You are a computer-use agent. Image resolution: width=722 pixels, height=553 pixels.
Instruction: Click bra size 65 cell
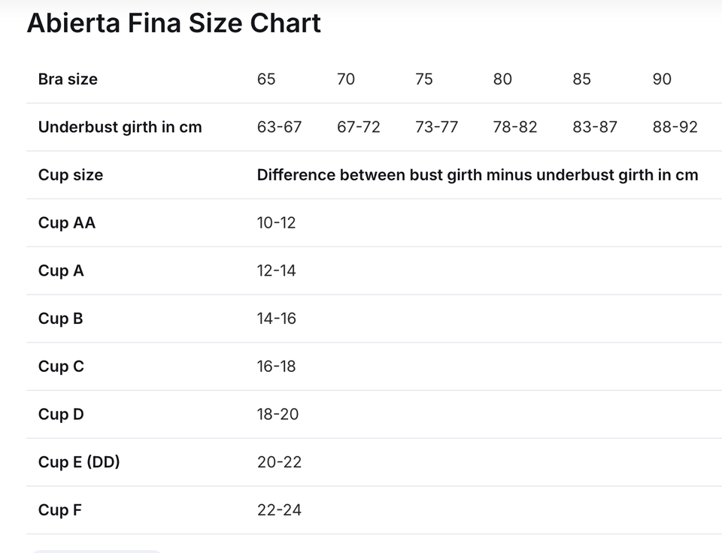(x=266, y=79)
